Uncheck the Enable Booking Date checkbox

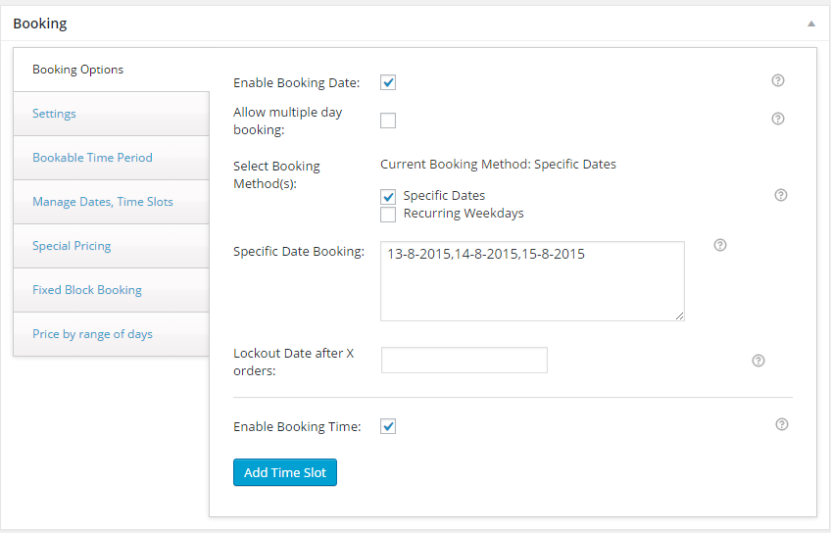[388, 82]
